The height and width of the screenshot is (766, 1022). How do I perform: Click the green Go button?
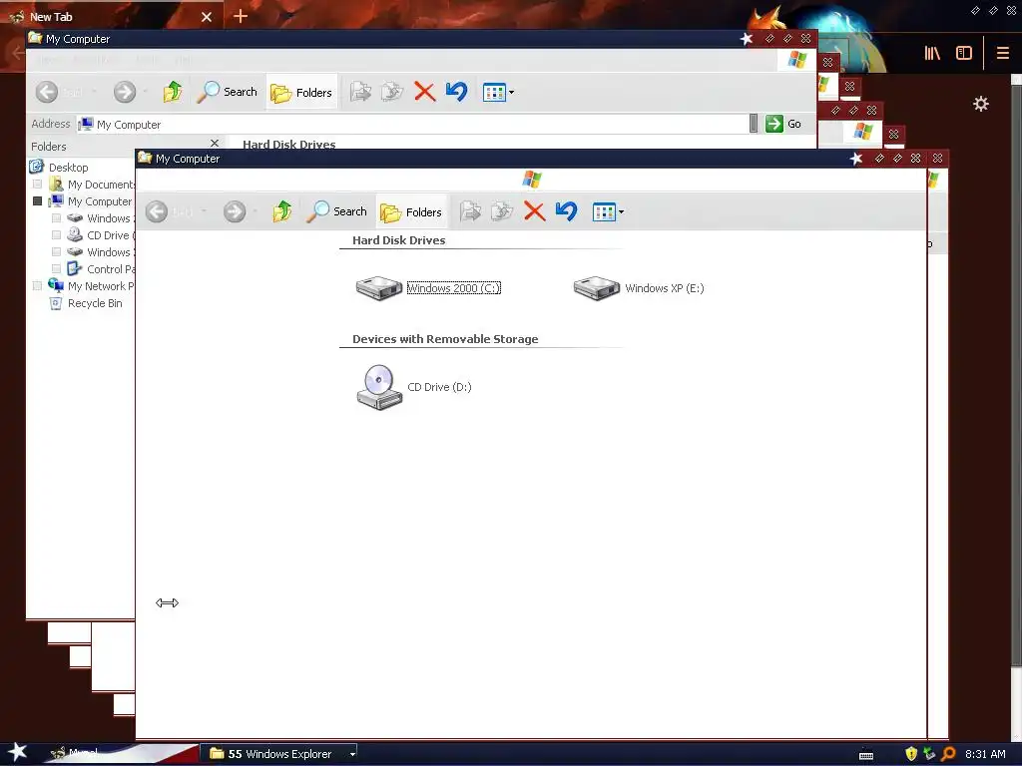point(783,124)
